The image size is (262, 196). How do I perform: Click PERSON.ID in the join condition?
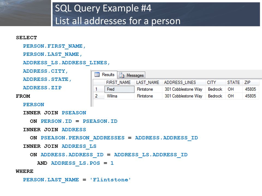click(x=56, y=121)
